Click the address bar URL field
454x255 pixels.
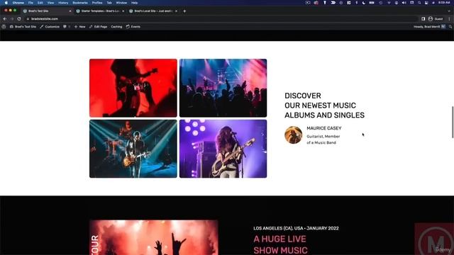(x=221, y=19)
